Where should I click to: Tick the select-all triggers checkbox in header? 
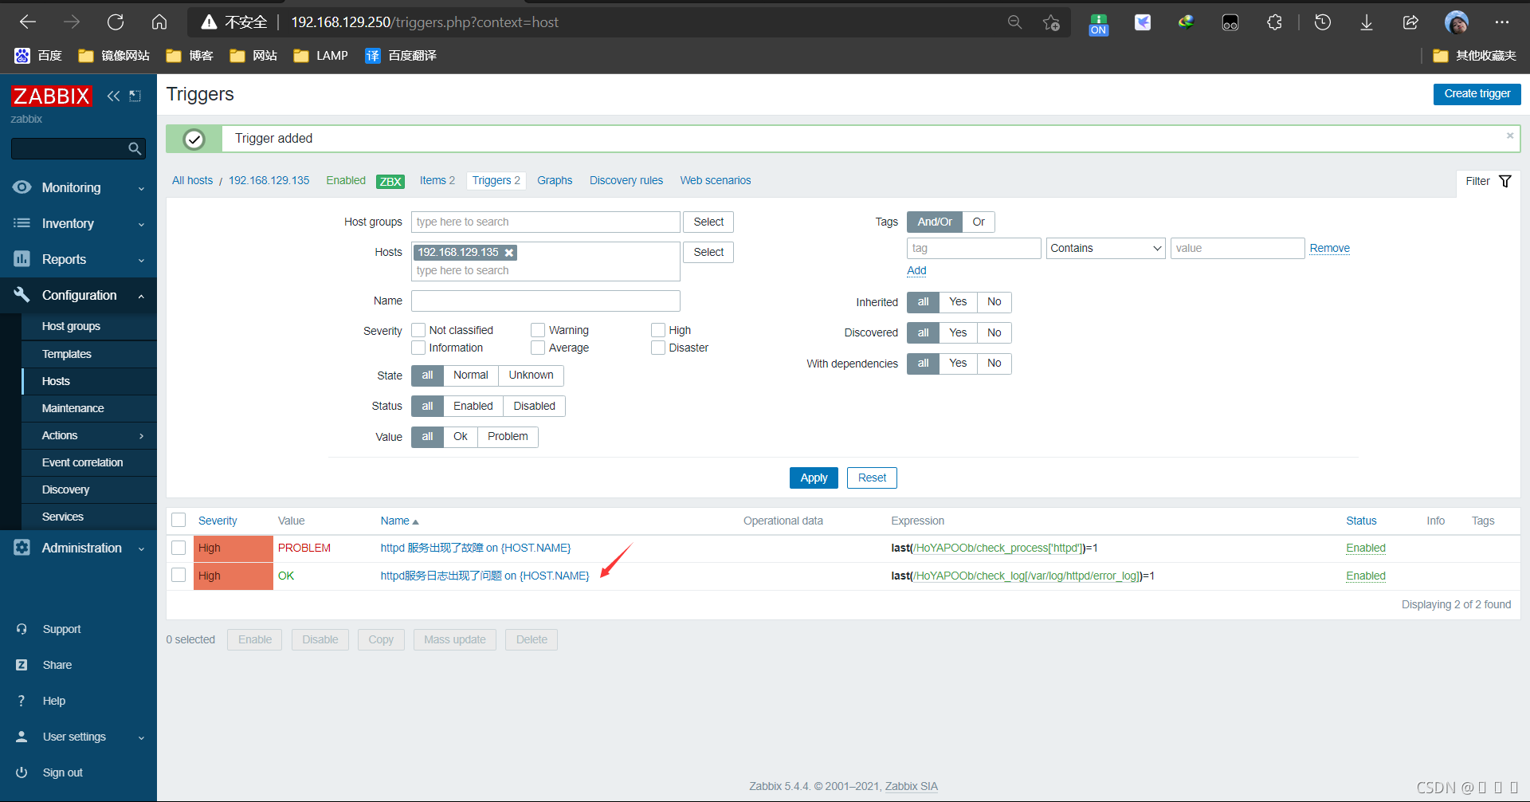[178, 520]
